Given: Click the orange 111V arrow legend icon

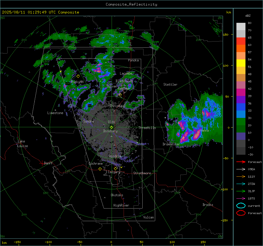Looking at the screenshot, I should pyautogui.click(x=241, y=176).
